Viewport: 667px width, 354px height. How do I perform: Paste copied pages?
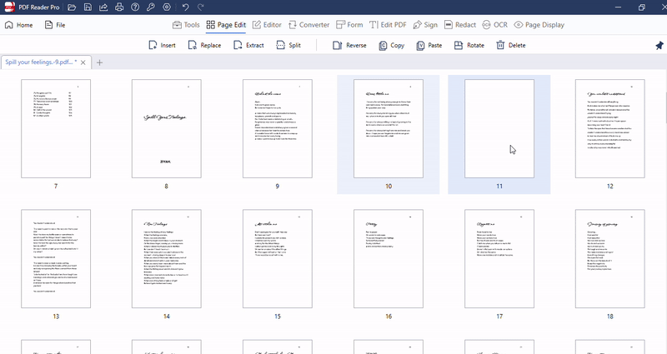(429, 45)
